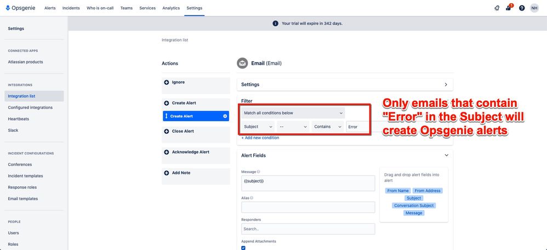Image resolution: width=547 pixels, height=250 pixels.
Task: Click the Conversation Subject field tag
Action: point(414,206)
